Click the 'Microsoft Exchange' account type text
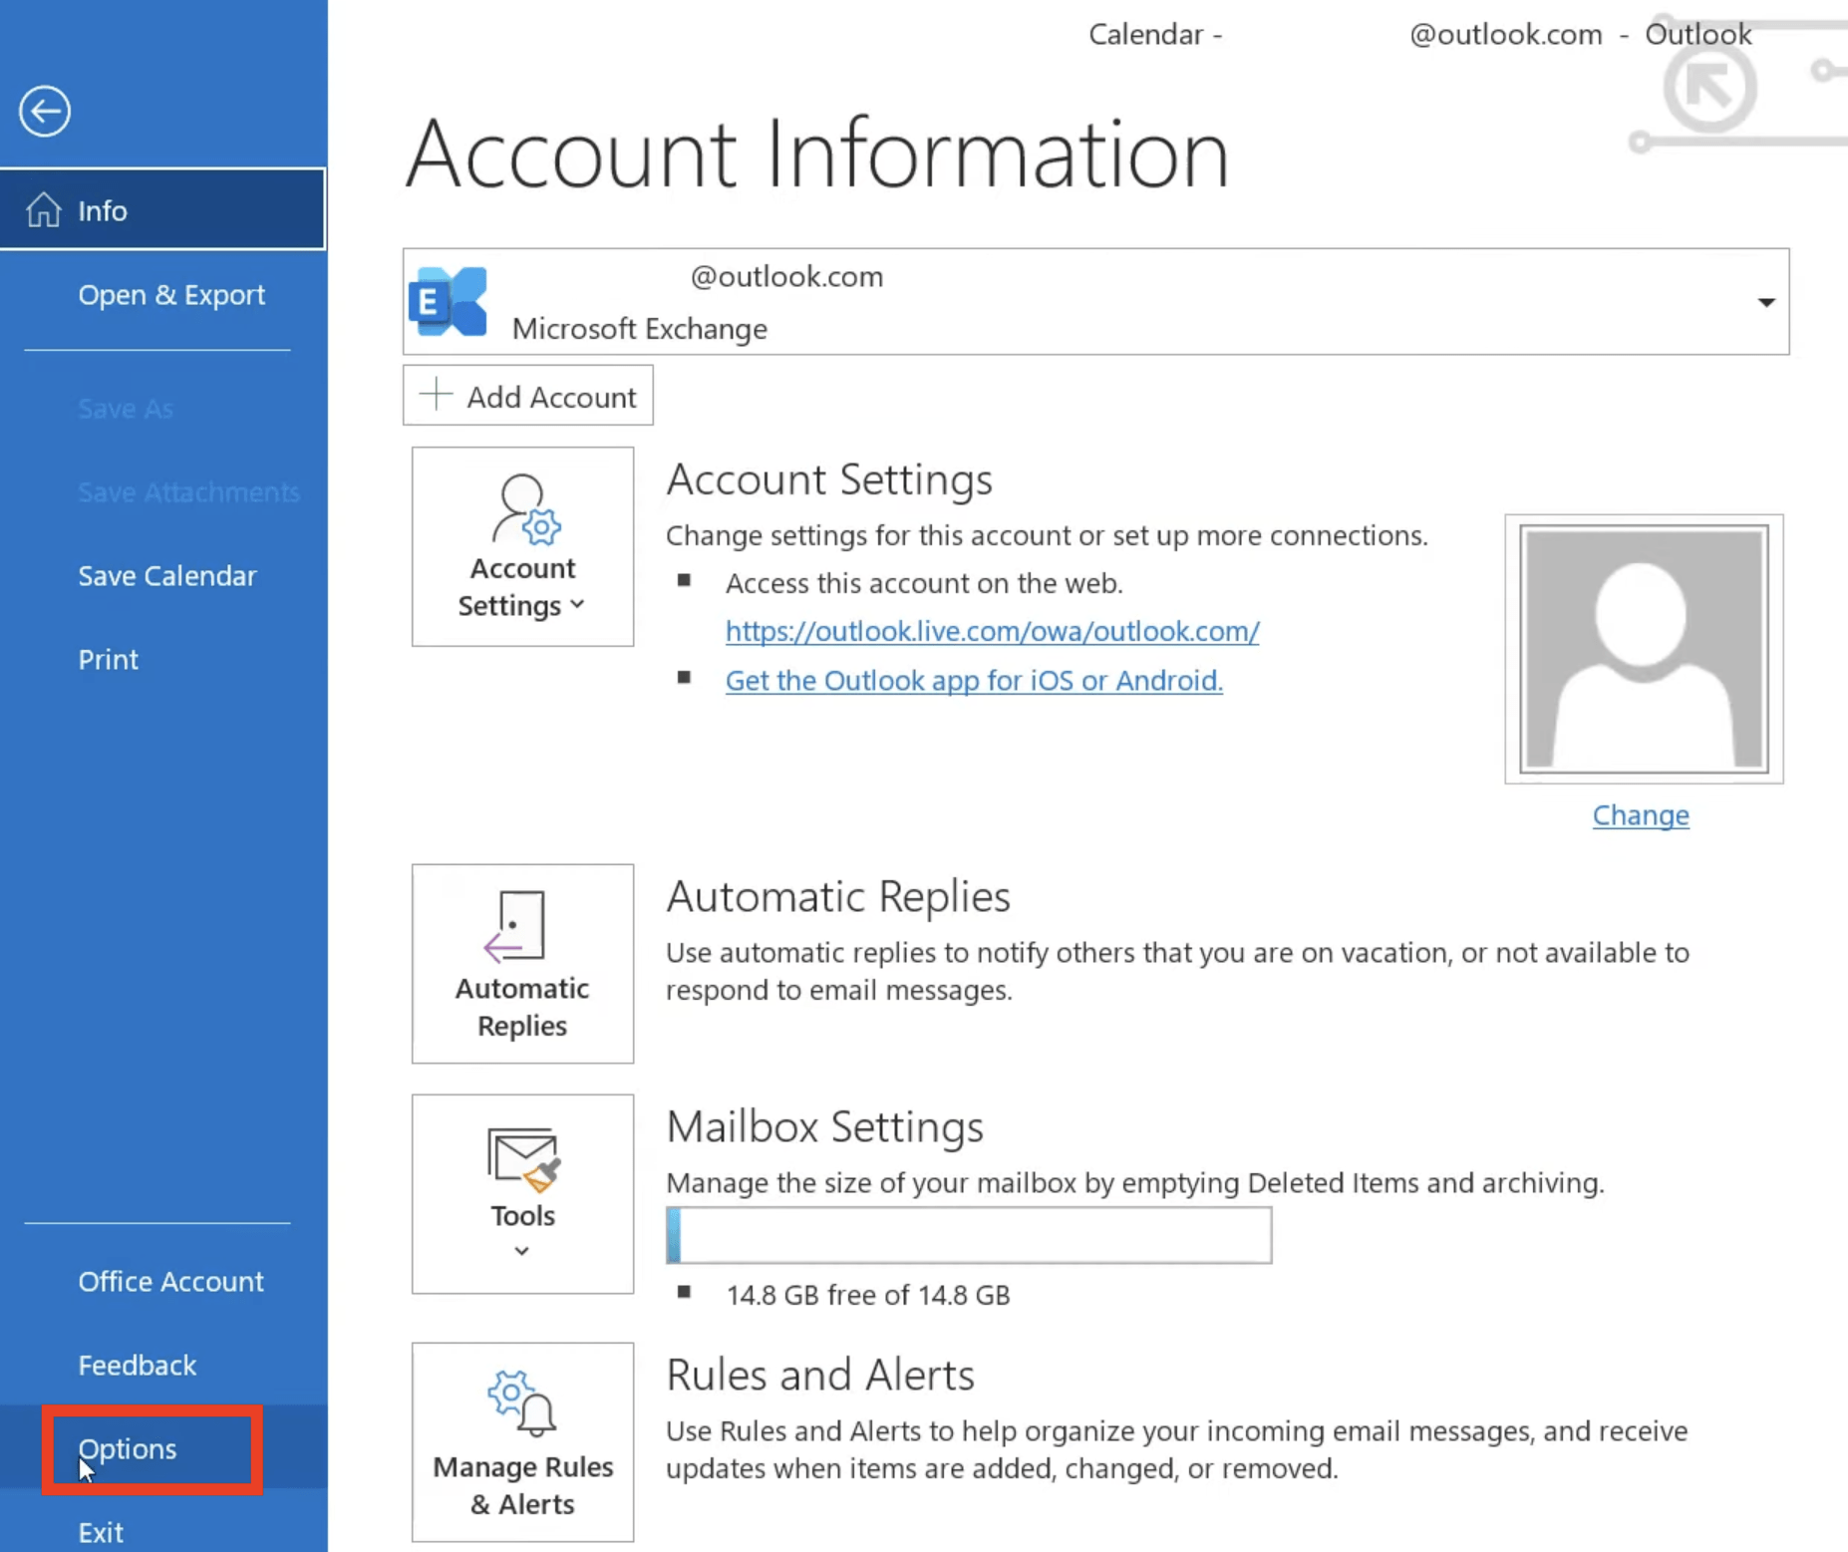1848x1552 pixels. [640, 329]
